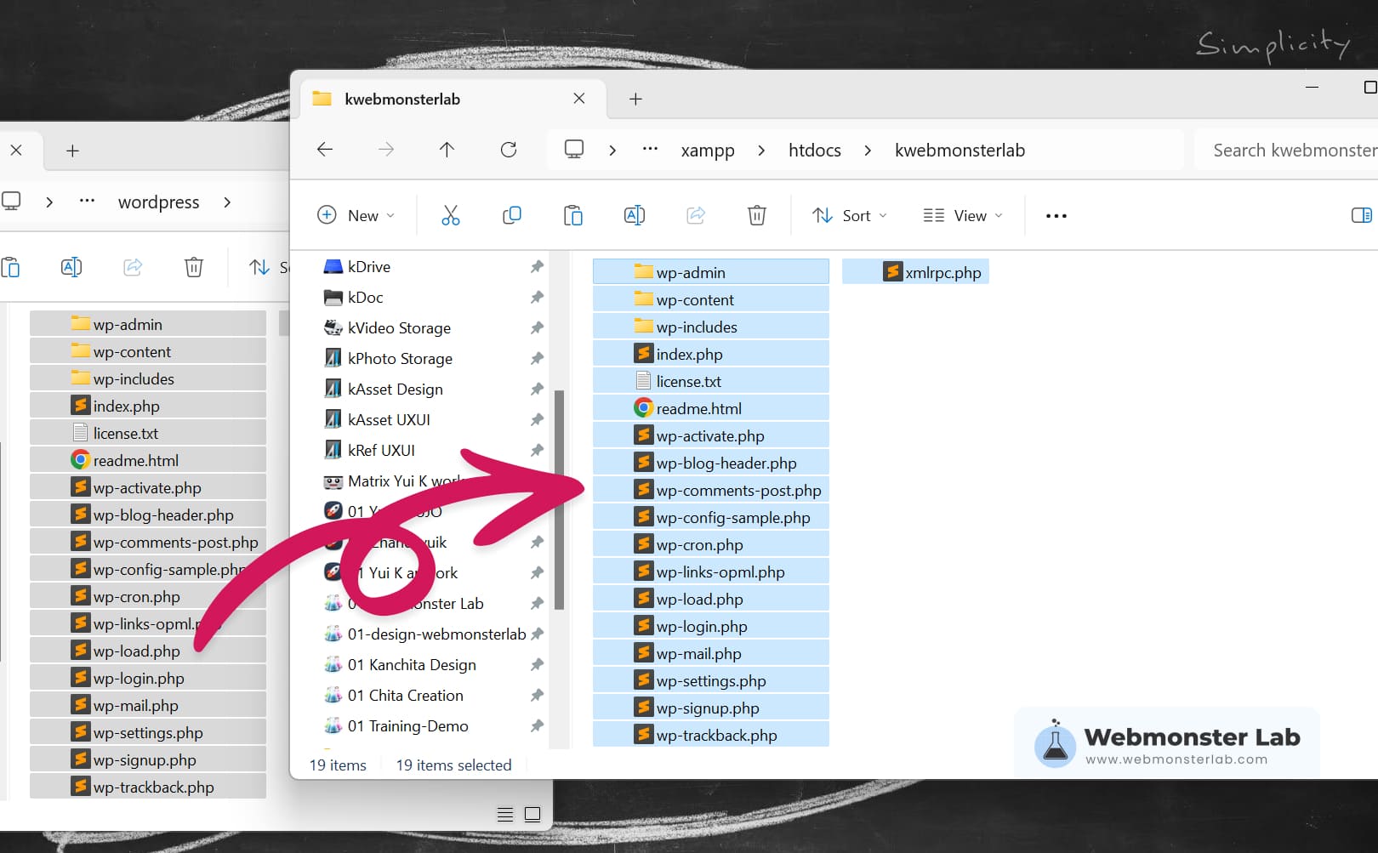Click the Rename icon in kwebmonsterlab toolbar
Screen dimensions: 1378x853
(x=635, y=216)
